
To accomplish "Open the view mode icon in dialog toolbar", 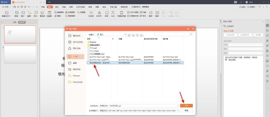I will click(142, 35).
